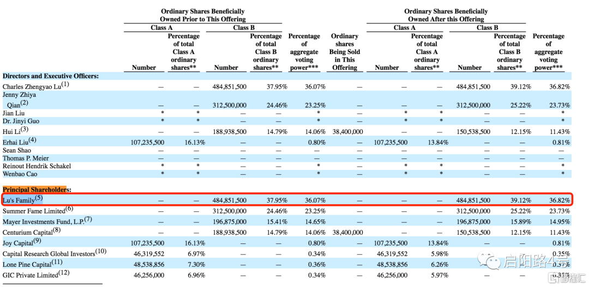
Task: Click the name Charles Zhengyao Lu(1)
Action: 36,86
